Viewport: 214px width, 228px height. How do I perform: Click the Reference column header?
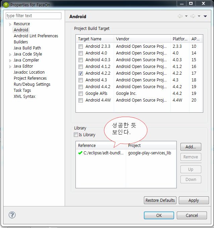coord(101,145)
